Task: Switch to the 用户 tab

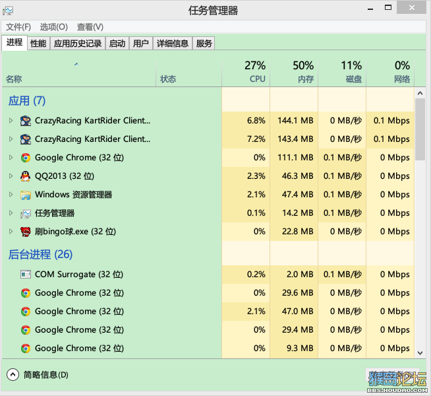Action: click(141, 44)
